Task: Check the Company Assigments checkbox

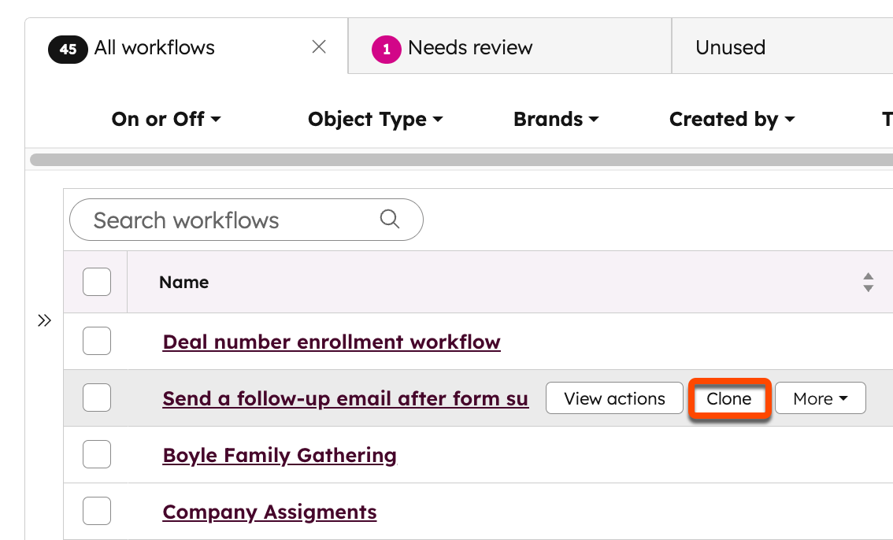Action: pos(96,511)
